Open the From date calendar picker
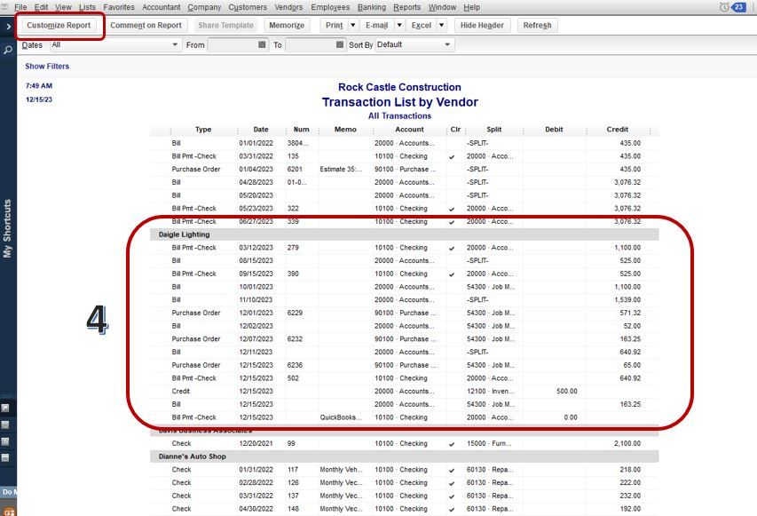Screen dimensions: 757x516 point(262,44)
